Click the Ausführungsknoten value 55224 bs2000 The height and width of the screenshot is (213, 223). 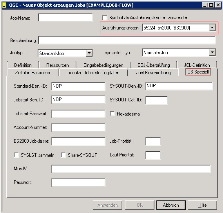point(167,28)
